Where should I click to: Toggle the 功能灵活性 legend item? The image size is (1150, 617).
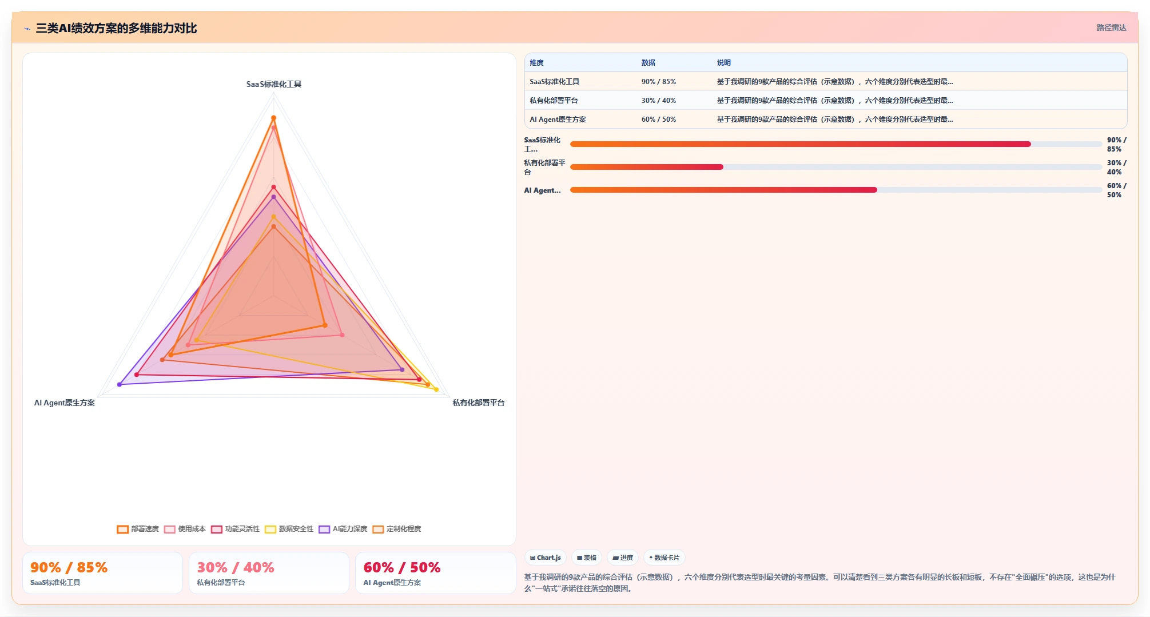pos(235,529)
